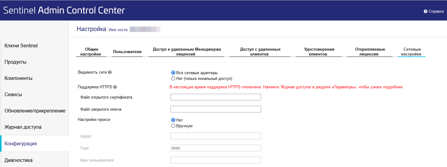Viewport: 447px width, 167px height.
Task: Click the Видимость сети label
Action: [x=92, y=72]
